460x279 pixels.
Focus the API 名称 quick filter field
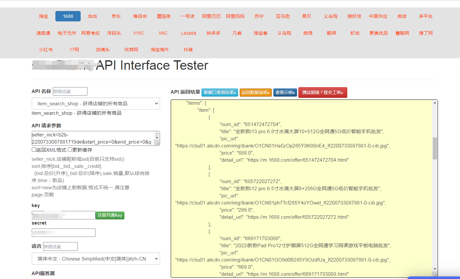[70, 91]
